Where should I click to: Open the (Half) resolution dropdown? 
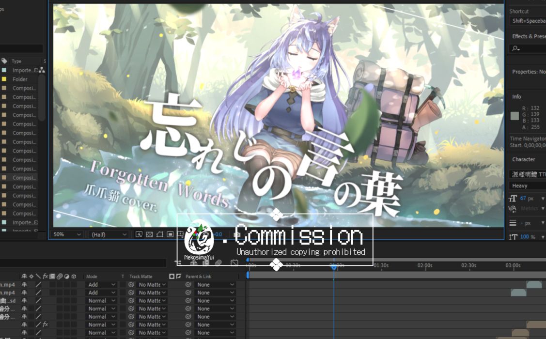pos(109,234)
